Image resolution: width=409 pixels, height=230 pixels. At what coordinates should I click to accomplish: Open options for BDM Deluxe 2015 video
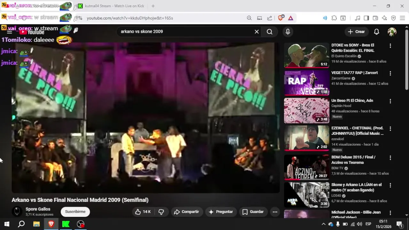[390, 158]
